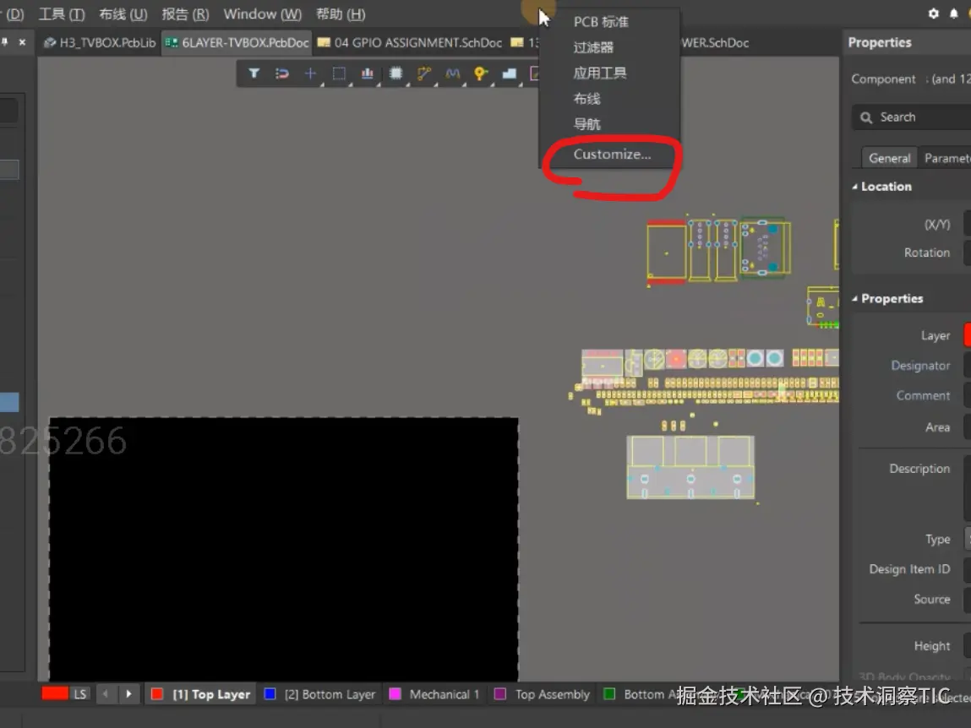Viewport: 971px width, 728px height.
Task: Toggle 过滤器 toolbar entry
Action: click(x=609, y=47)
